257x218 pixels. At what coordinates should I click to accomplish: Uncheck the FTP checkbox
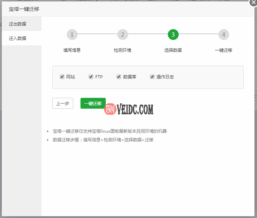(x=91, y=77)
